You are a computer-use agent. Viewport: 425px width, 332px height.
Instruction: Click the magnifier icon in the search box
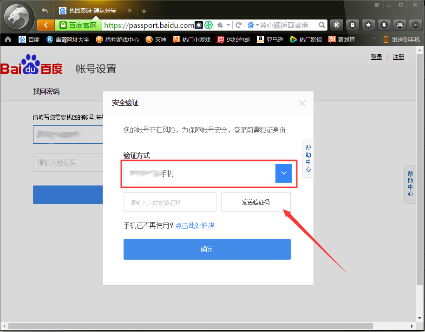(x=321, y=25)
